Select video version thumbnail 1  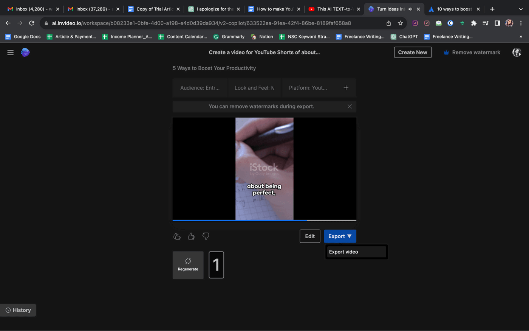point(216,265)
